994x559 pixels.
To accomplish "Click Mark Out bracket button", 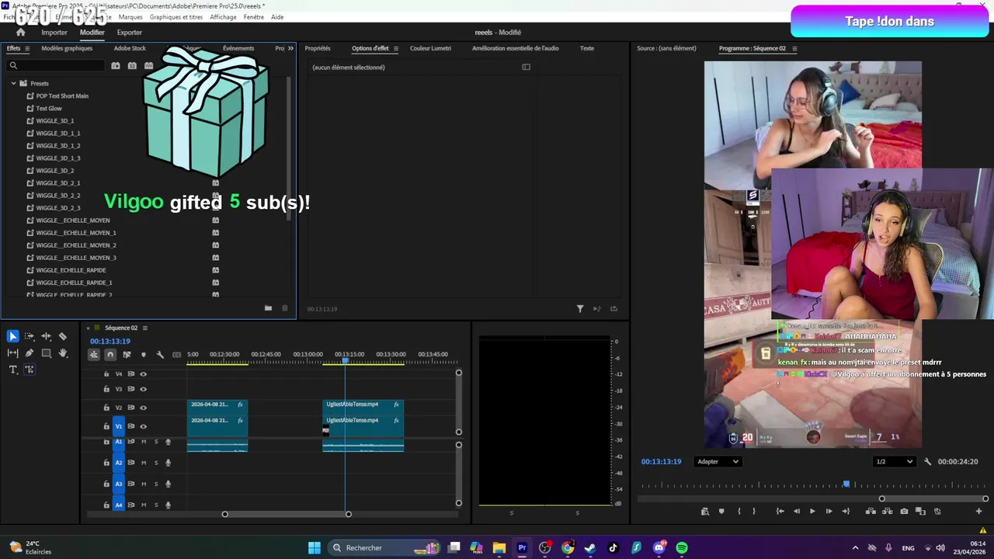I will tap(754, 511).
